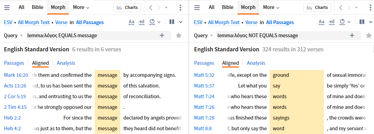Click the right panel back arrow
This screenshot has width=374, height=134.
click(x=341, y=8)
